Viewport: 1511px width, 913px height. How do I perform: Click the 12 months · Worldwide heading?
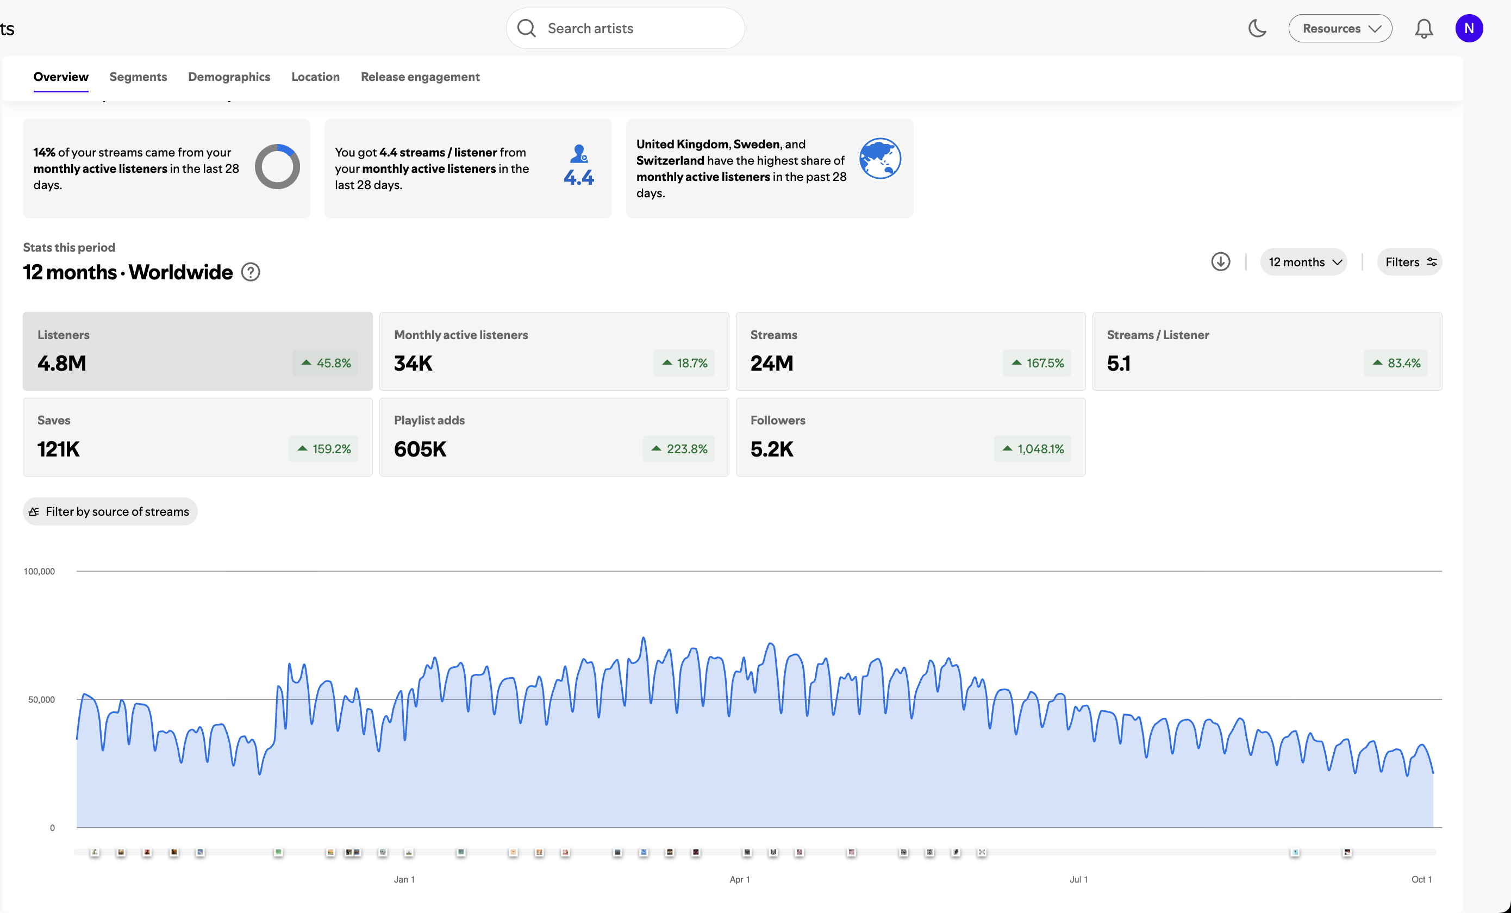128,272
